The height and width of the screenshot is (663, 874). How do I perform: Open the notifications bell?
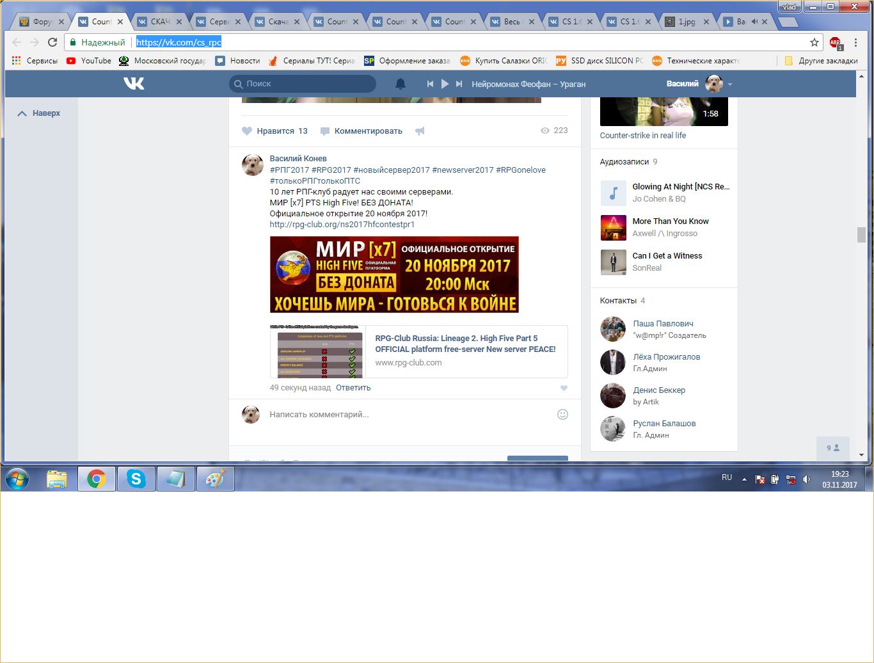pyautogui.click(x=401, y=84)
